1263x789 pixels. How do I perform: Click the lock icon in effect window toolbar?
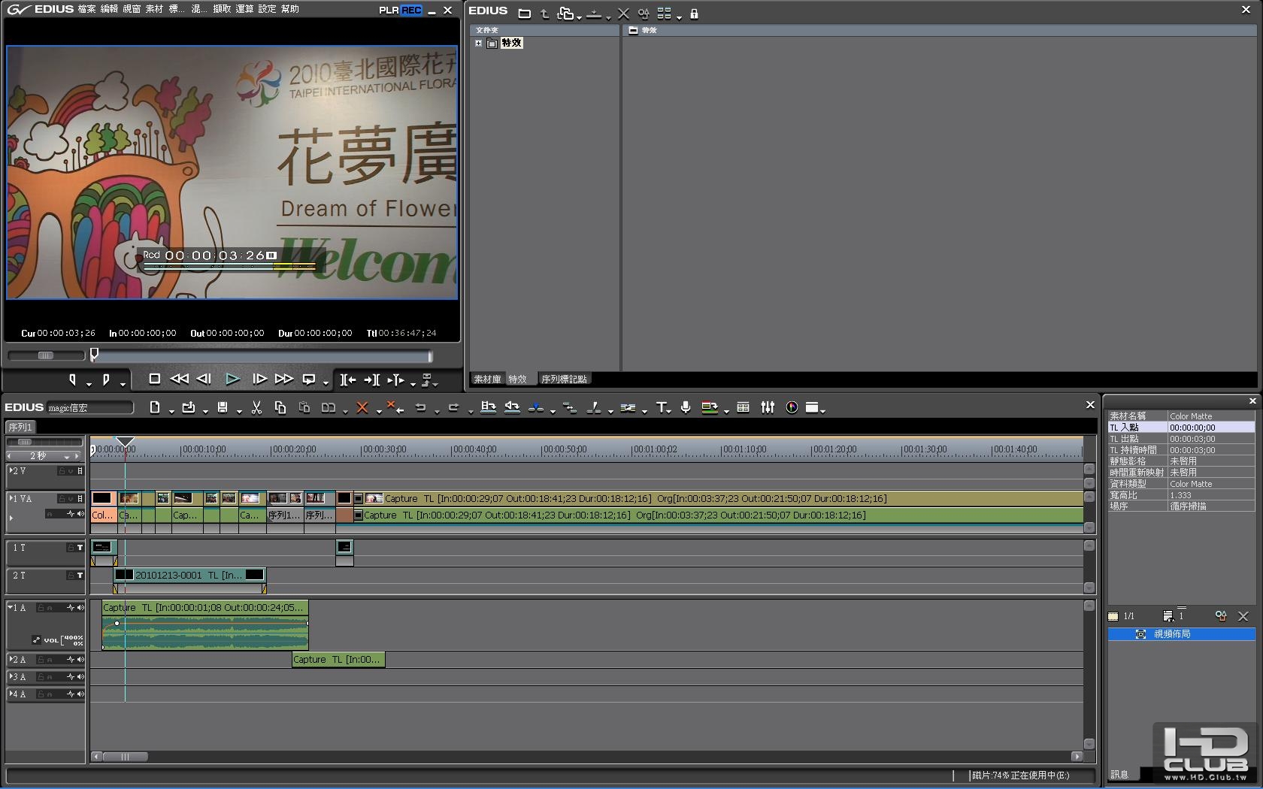coord(694,14)
